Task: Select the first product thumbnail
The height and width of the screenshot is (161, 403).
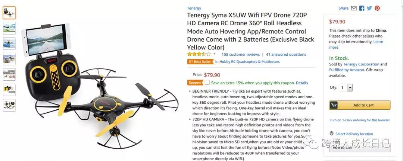Action: (x=9, y=13)
